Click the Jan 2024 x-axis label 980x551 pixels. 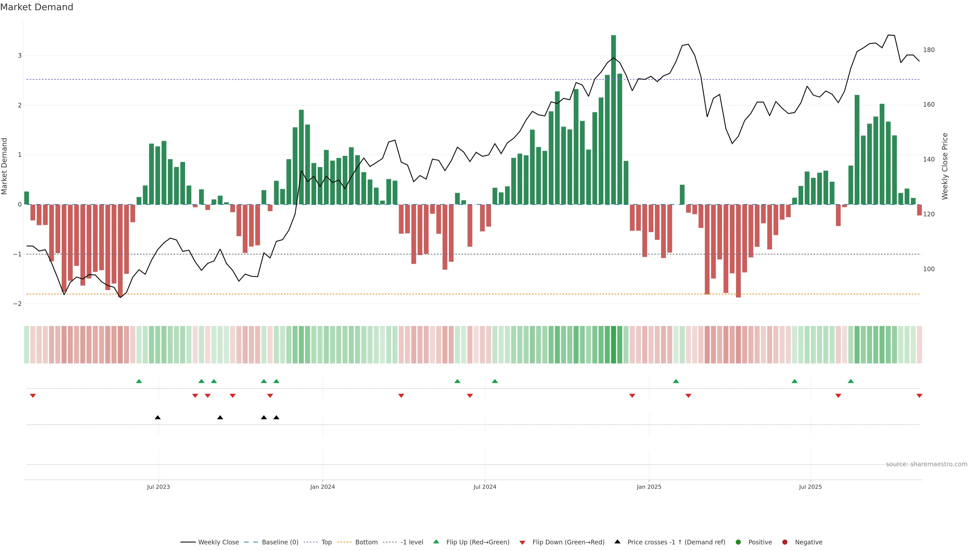(x=322, y=487)
